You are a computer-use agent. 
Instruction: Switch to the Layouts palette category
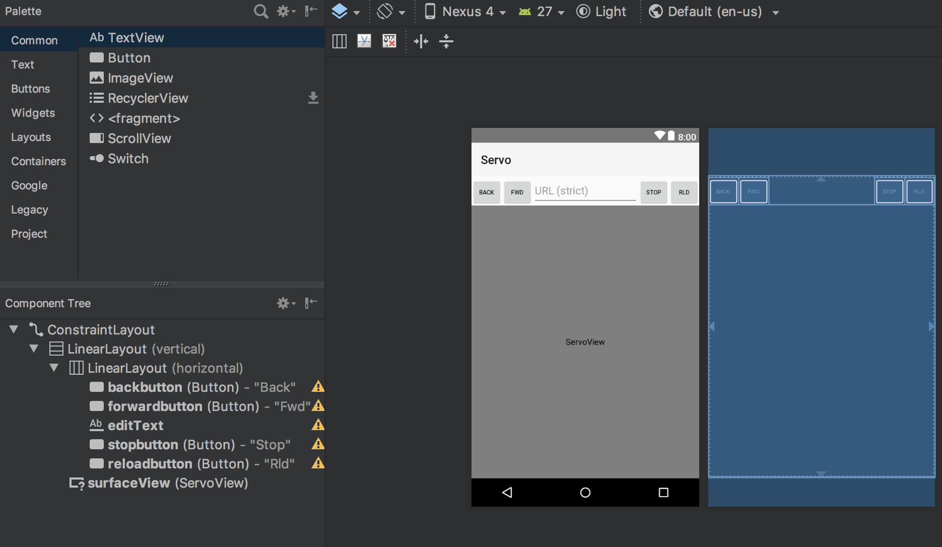click(x=31, y=137)
